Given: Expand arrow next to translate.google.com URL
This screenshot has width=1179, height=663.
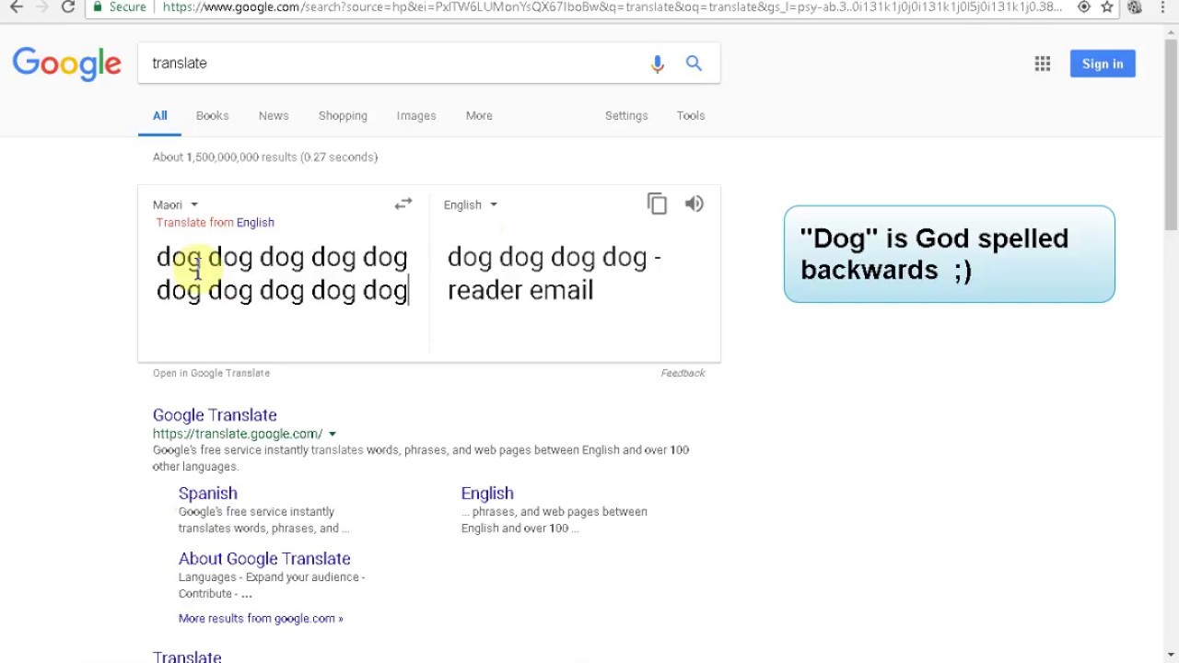Looking at the screenshot, I should click(333, 434).
